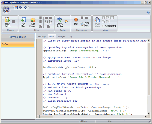The height and width of the screenshot is (124, 152).
Task: Click the Right:=ImgFindBlackBorderRight code line
Action: click(87, 114)
